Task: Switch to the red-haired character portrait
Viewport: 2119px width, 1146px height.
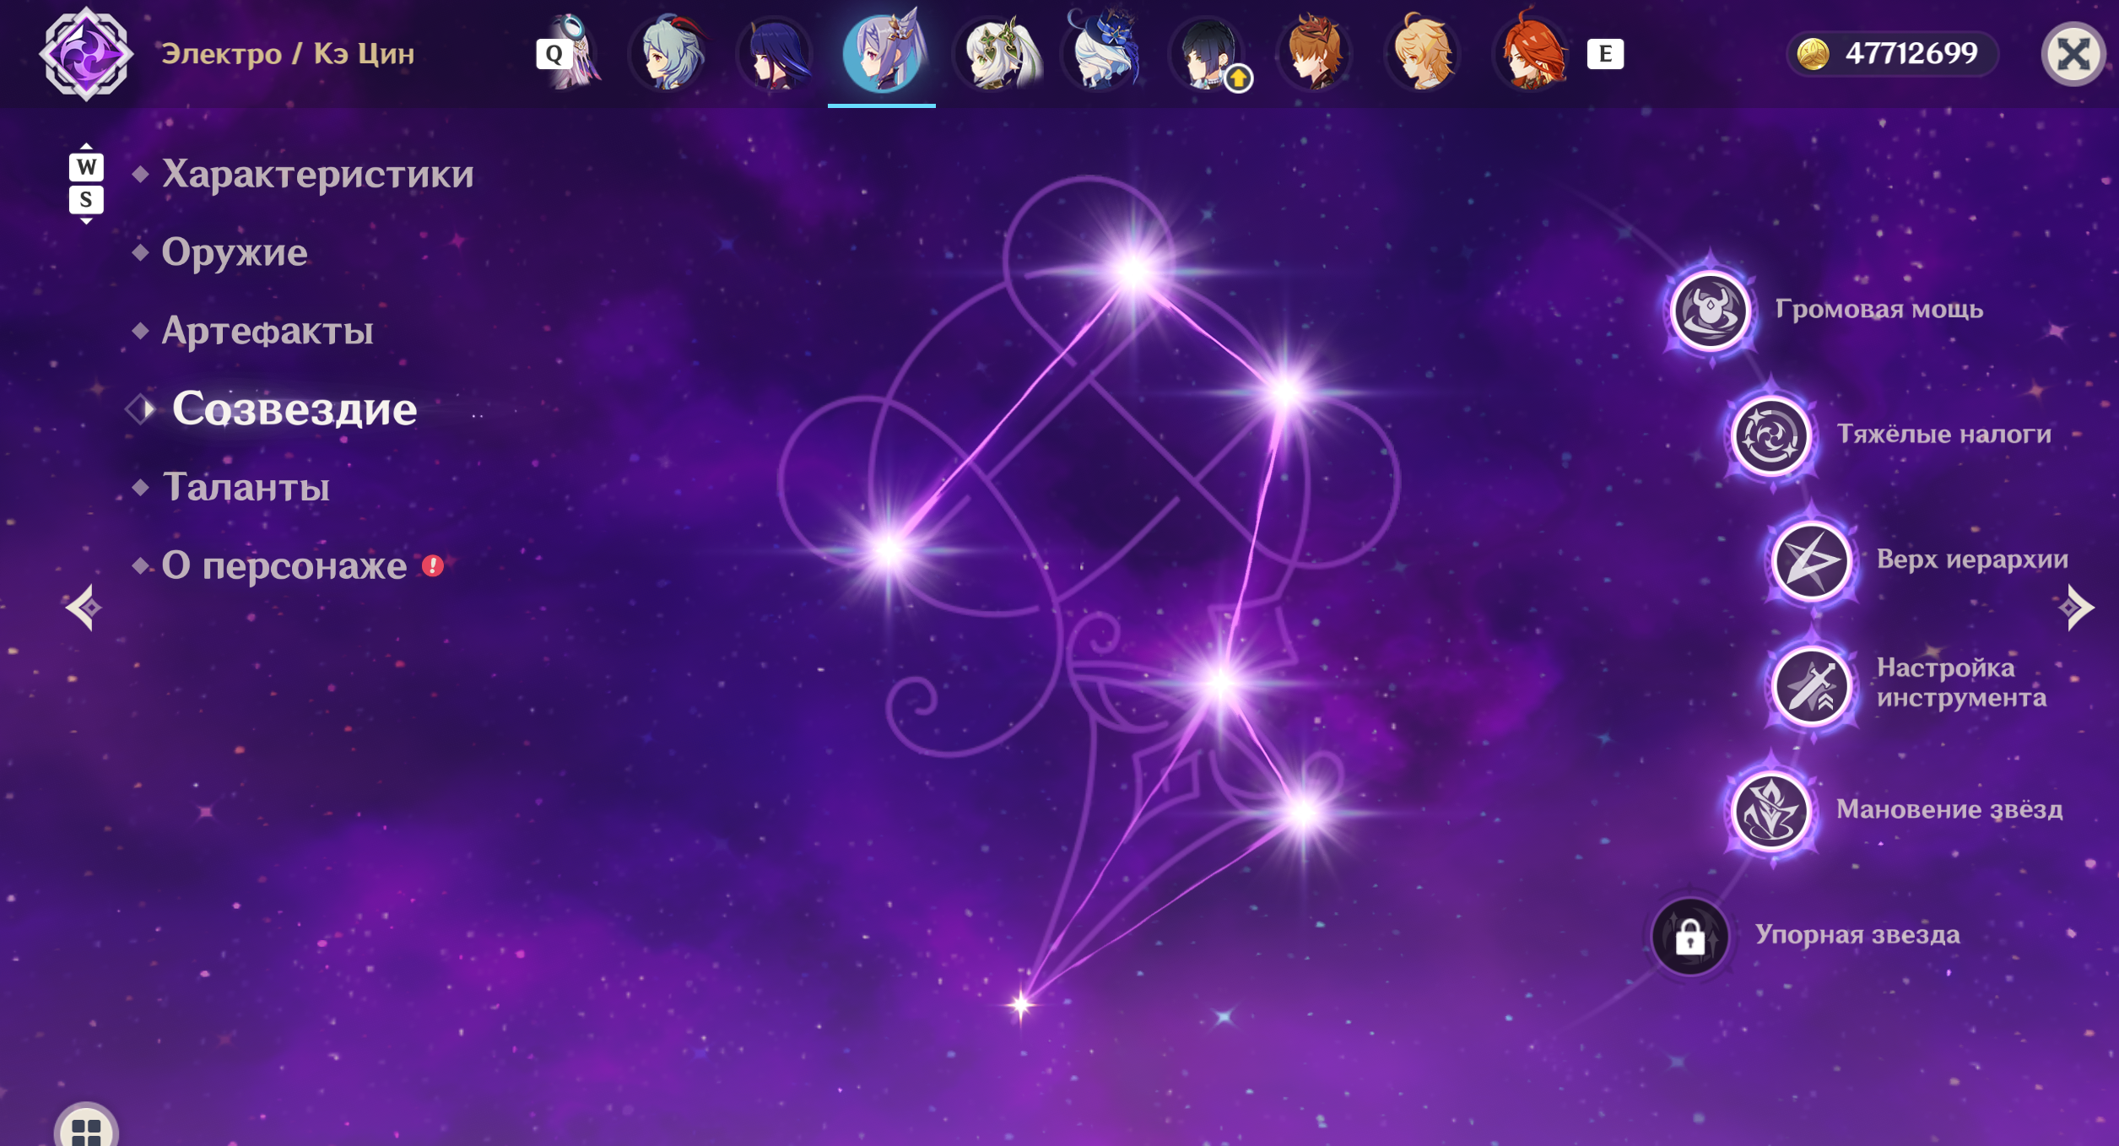Action: coord(1532,52)
